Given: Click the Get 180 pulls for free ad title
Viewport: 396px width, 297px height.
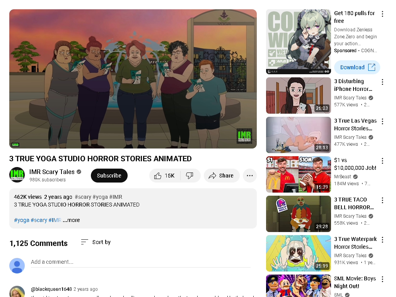Looking at the screenshot, I should [354, 17].
